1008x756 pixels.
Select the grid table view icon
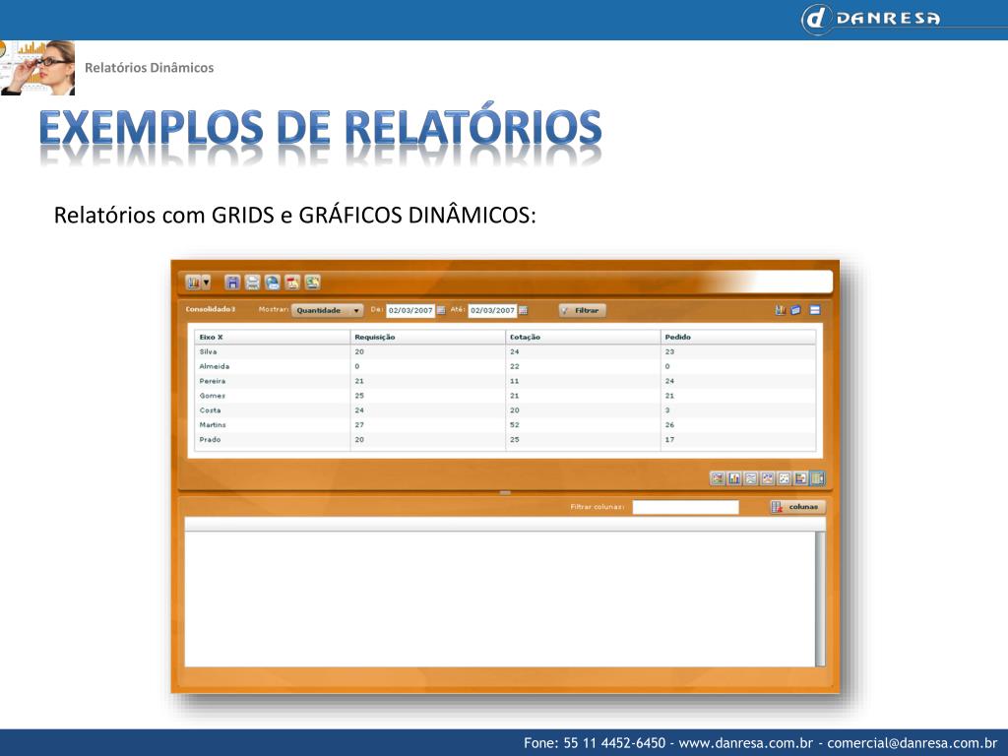818,478
